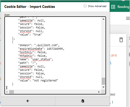Click the back arrow button
Screen dimensions: 130x107
click(28, 101)
